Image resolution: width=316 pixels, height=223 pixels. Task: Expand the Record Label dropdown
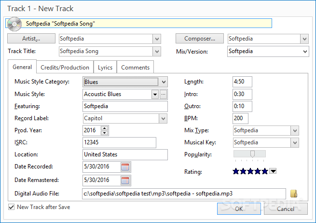pos(164,118)
